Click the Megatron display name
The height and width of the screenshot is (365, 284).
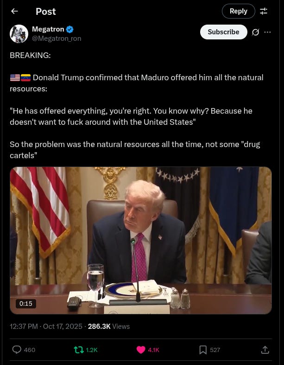coord(48,29)
